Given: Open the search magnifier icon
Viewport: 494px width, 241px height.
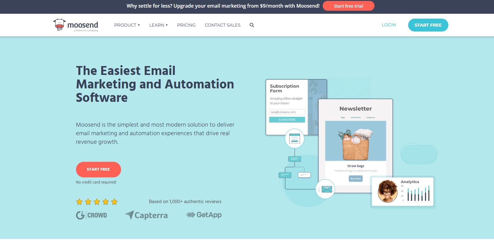Looking at the screenshot, I should (x=252, y=25).
